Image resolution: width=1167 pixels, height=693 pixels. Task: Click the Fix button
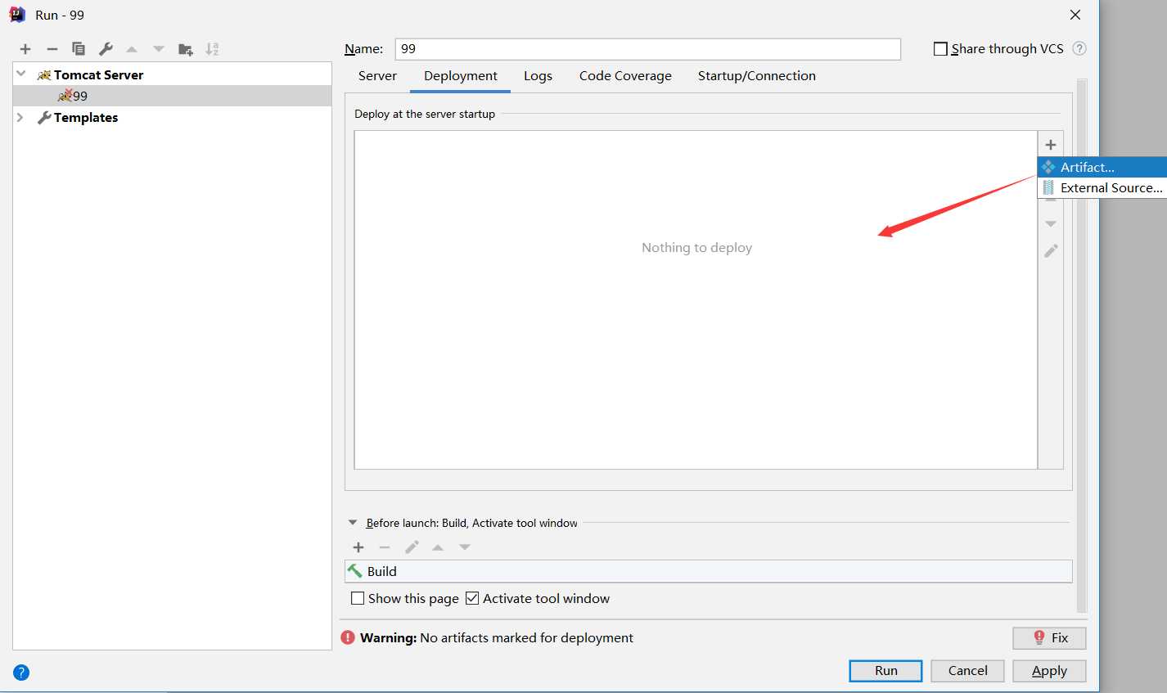(x=1049, y=638)
